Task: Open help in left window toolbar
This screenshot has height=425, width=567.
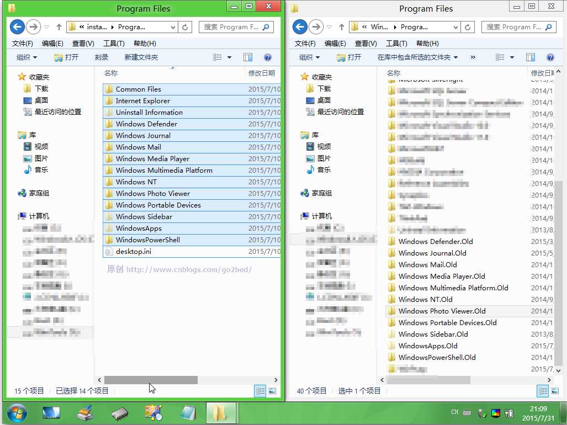Action: [x=268, y=57]
